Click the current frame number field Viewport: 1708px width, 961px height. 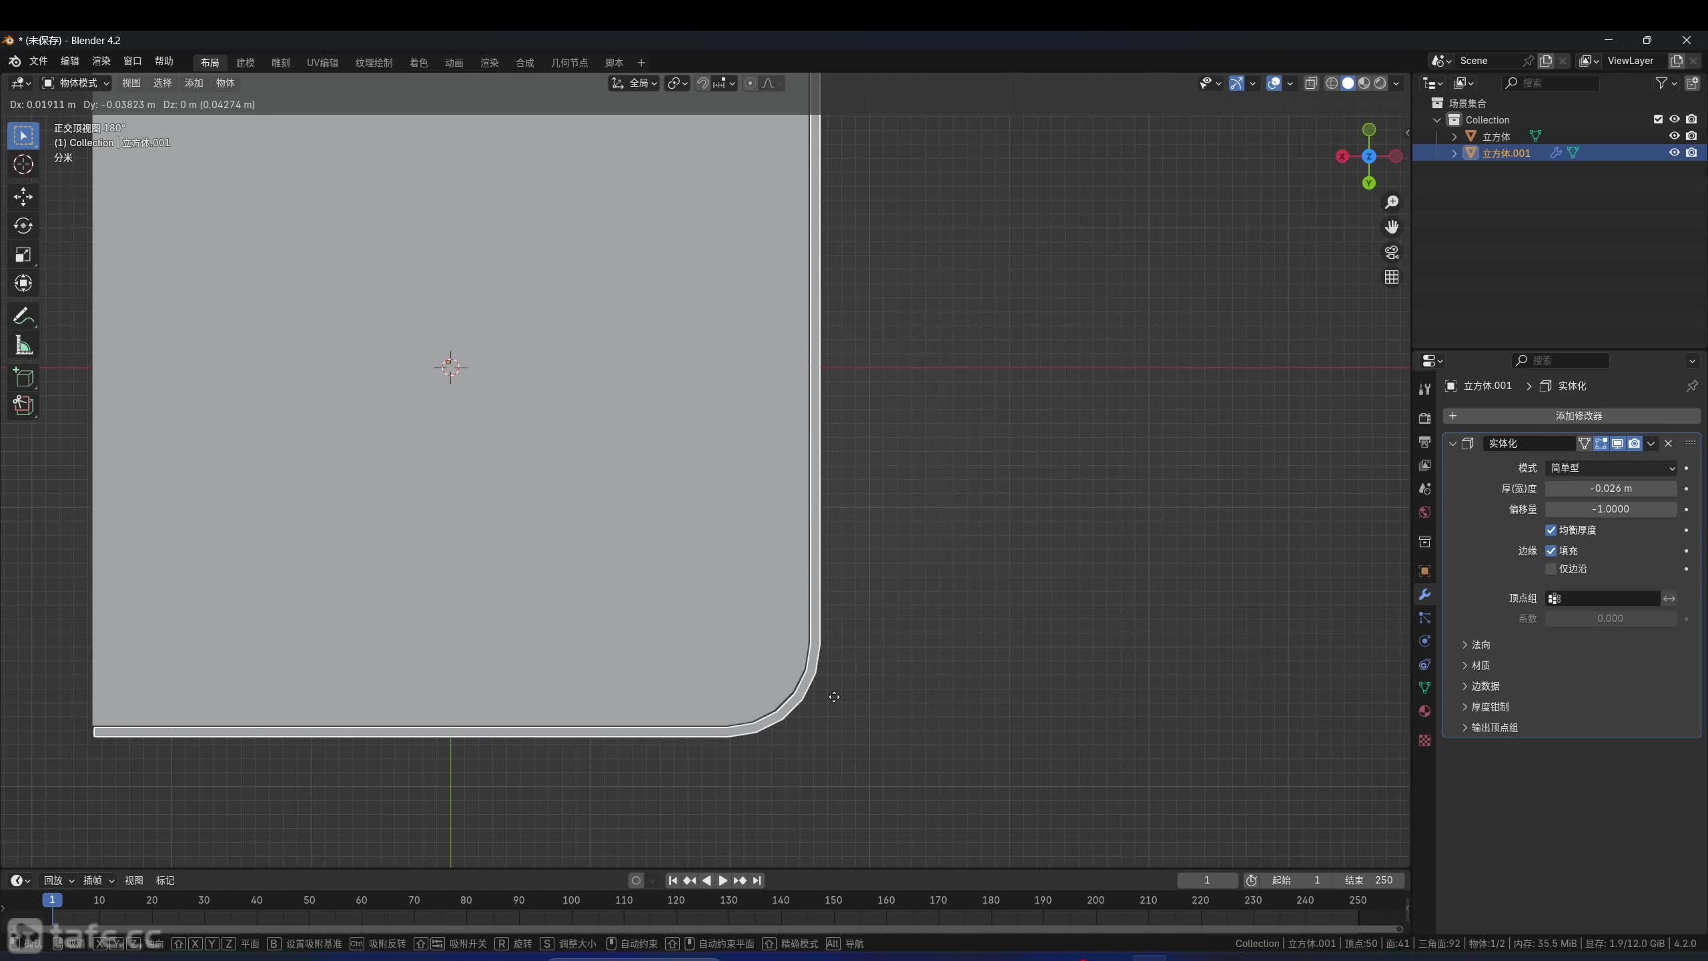coord(1207,880)
